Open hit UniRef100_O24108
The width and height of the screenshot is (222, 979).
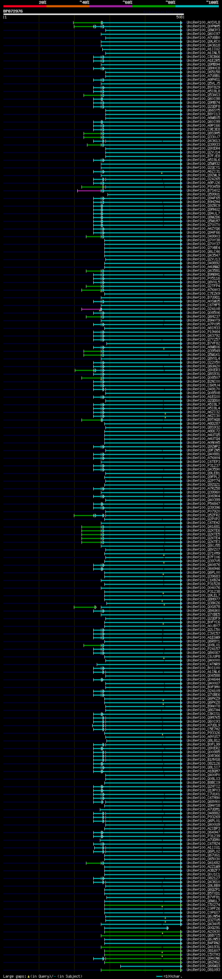[203, 309]
